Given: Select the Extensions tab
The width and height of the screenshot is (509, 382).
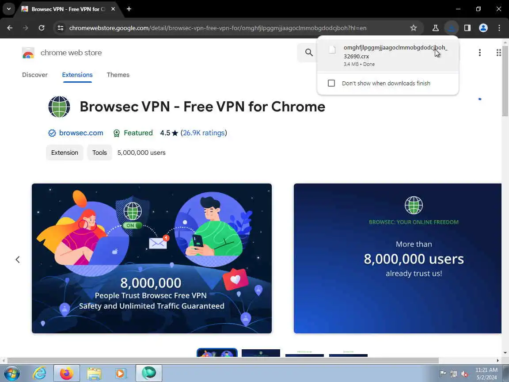Looking at the screenshot, I should click(77, 75).
